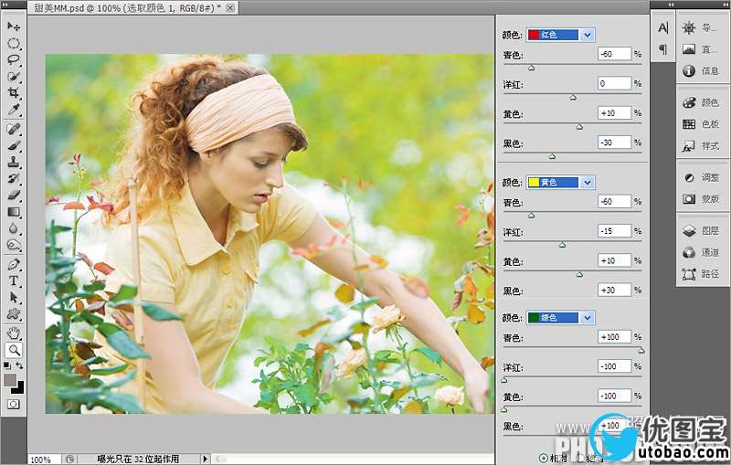The image size is (731, 465).
Task: Close the 甜美MM.psd document tab
Action: click(230, 7)
